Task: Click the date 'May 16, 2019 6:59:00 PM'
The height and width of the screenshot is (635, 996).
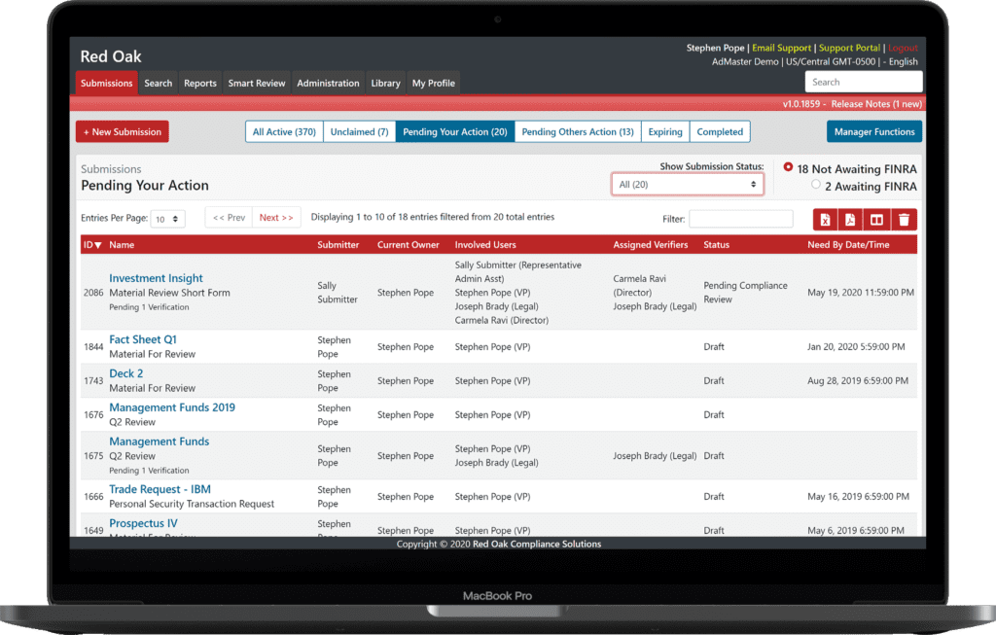Action: [858, 497]
